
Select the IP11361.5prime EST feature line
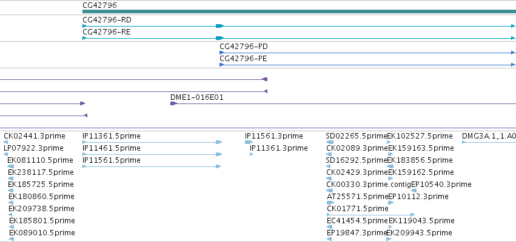(x=152, y=142)
